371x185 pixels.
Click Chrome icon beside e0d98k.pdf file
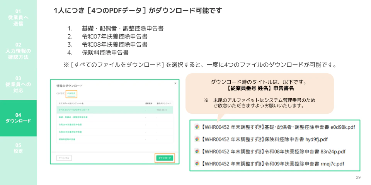point(197,127)
